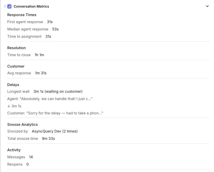Click the drag handle dots icon
This screenshot has height=172, width=214.
click(x=5, y=6)
